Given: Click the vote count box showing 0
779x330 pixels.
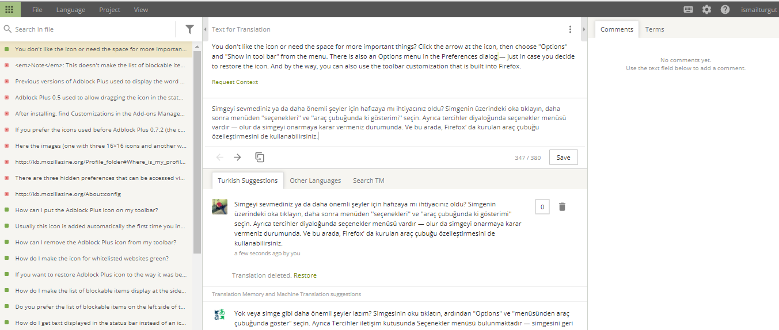Looking at the screenshot, I should coord(542,206).
